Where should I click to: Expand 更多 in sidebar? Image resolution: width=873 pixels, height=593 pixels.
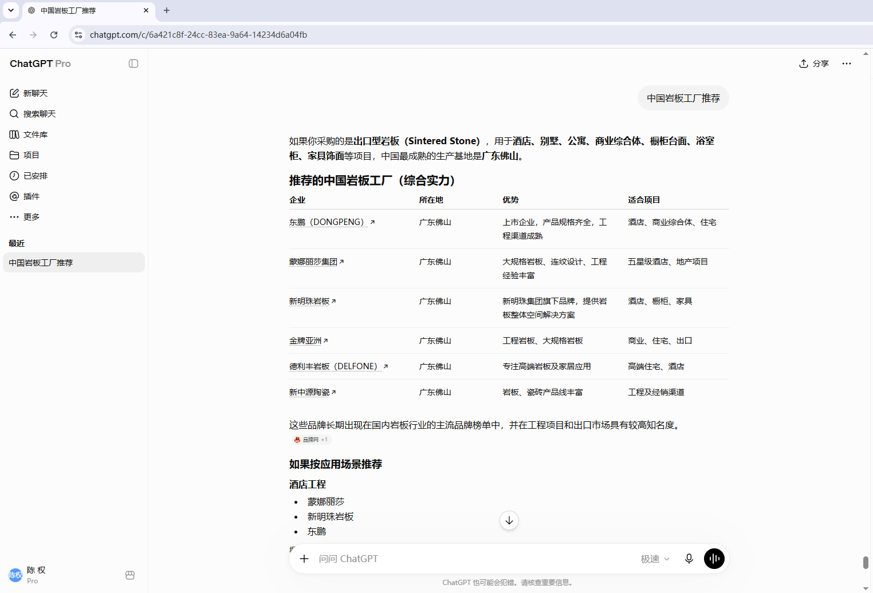pos(74,217)
